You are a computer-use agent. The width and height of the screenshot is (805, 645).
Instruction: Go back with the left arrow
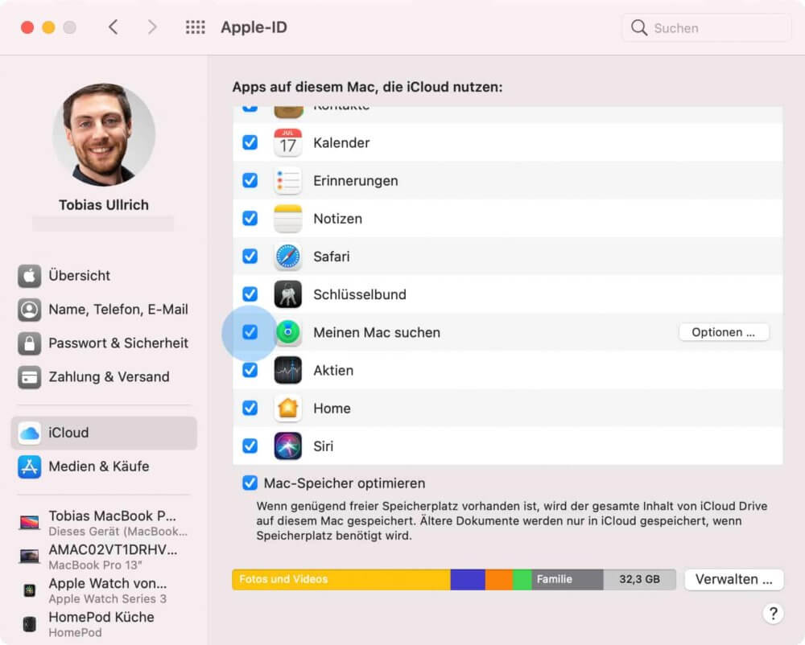pos(114,27)
